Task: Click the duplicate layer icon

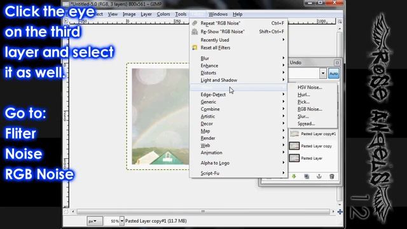Action: click(307, 177)
